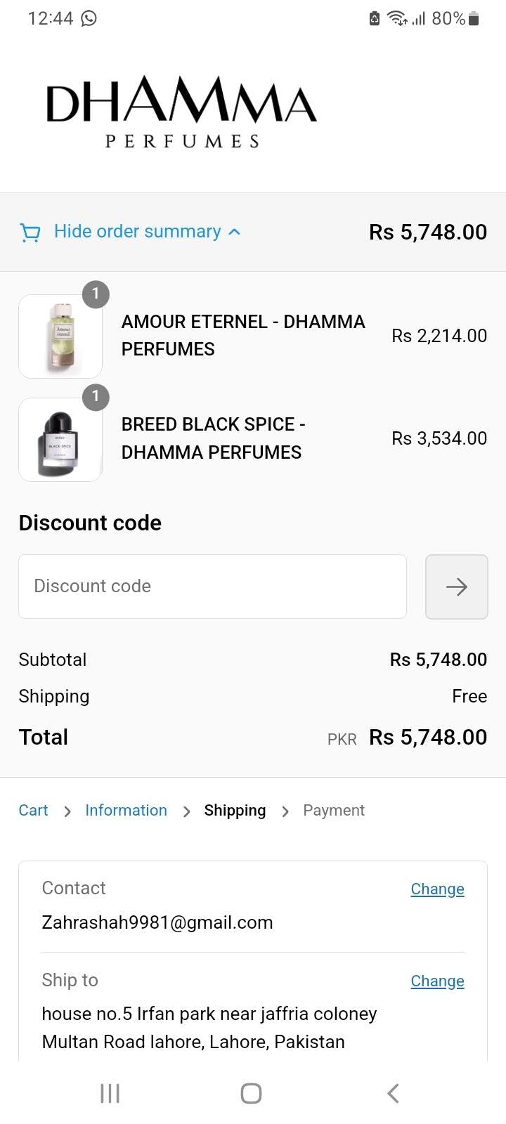Viewport: 506px width, 1124px height.
Task: Change the Ship to address
Action: [x=437, y=981]
